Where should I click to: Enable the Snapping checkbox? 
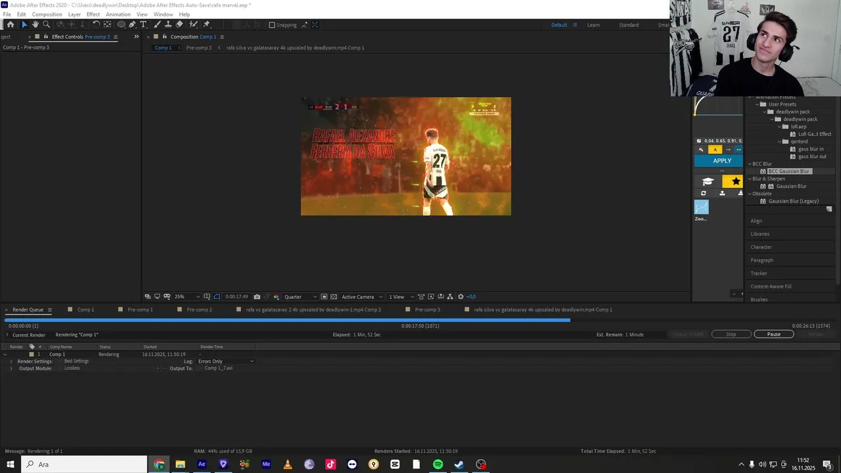(x=272, y=25)
